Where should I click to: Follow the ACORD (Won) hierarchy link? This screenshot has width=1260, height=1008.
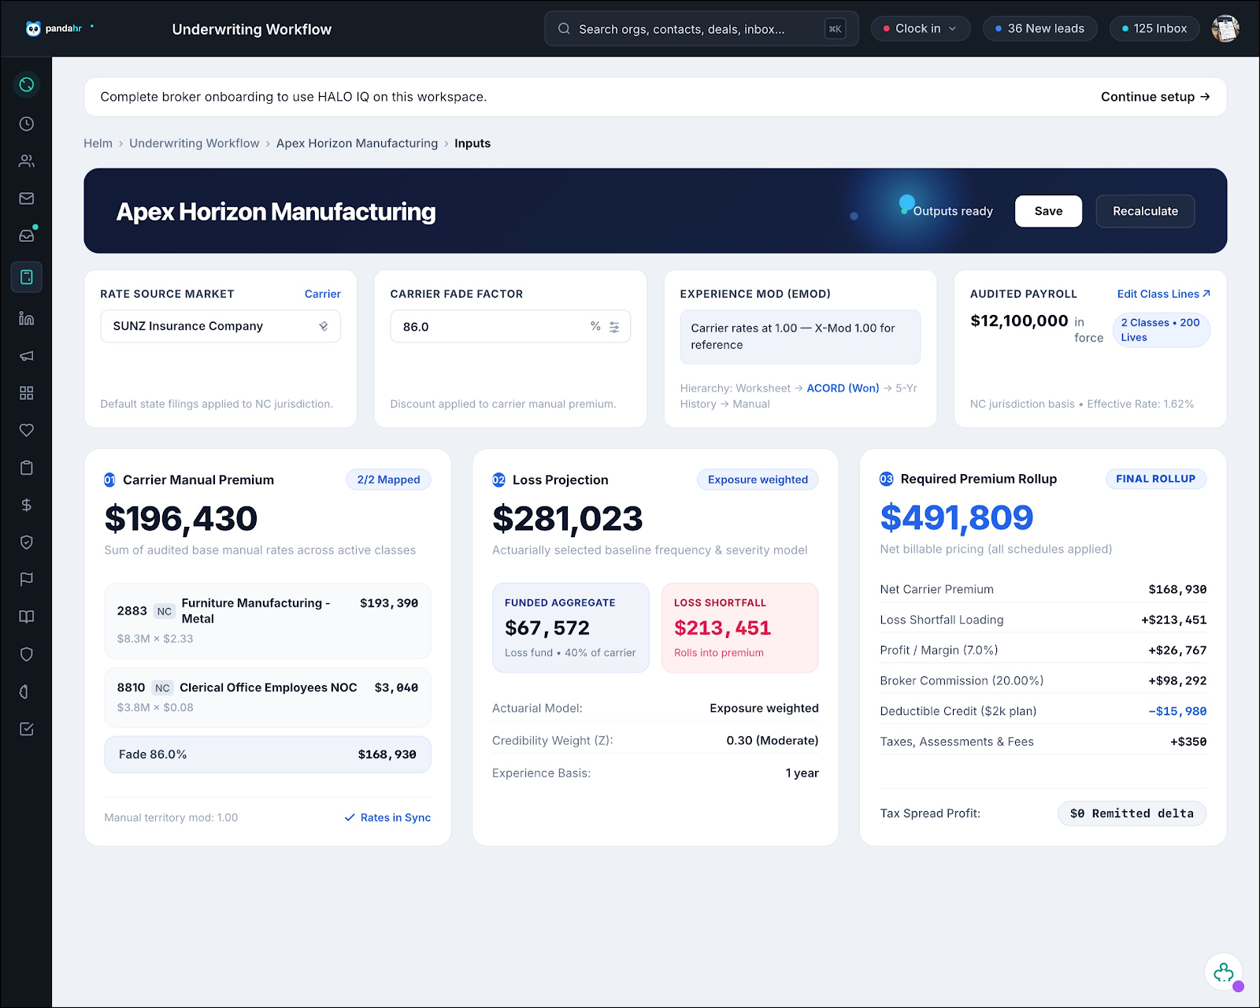pyautogui.click(x=843, y=388)
